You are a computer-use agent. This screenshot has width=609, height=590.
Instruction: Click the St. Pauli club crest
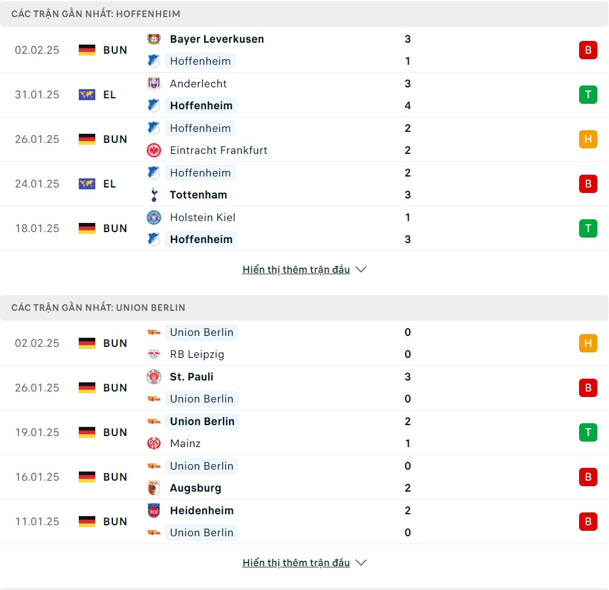pos(154,377)
